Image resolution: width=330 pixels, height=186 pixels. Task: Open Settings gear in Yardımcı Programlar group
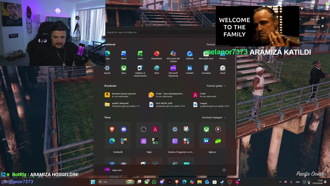(175, 129)
